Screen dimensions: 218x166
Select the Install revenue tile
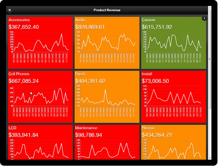tap(174, 97)
